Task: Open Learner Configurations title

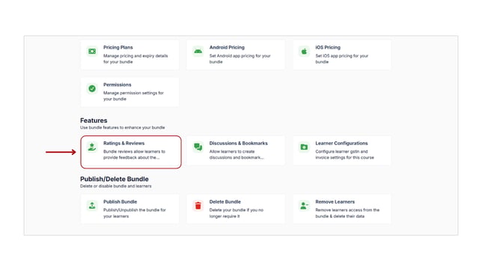Action: click(341, 143)
